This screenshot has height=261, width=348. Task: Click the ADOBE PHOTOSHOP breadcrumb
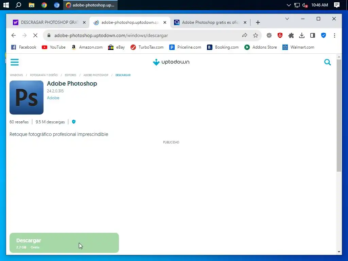[96, 75]
